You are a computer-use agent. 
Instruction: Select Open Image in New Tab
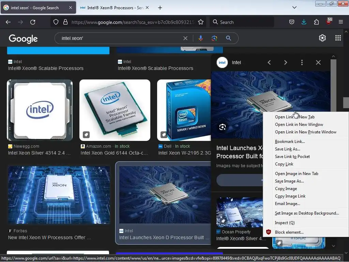point(306,174)
